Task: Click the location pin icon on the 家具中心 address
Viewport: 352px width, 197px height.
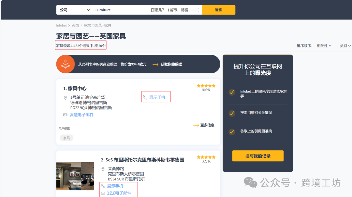Action: pos(66,97)
